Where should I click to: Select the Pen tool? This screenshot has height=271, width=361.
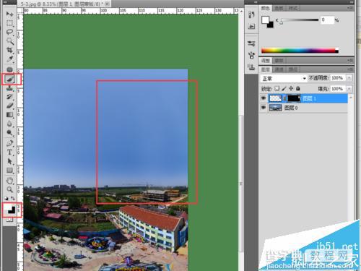9,143
